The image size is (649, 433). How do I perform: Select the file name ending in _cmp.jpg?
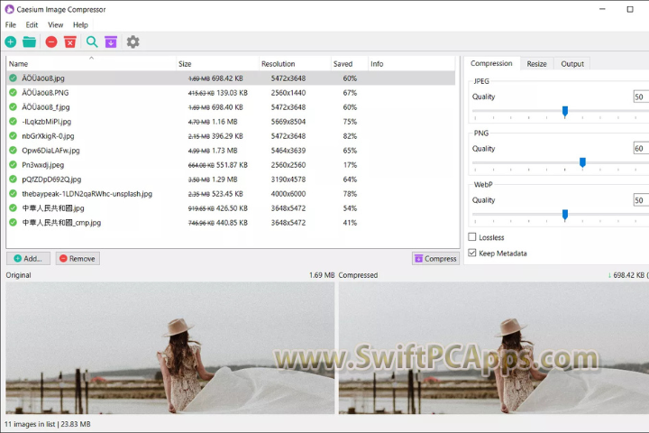pos(61,223)
